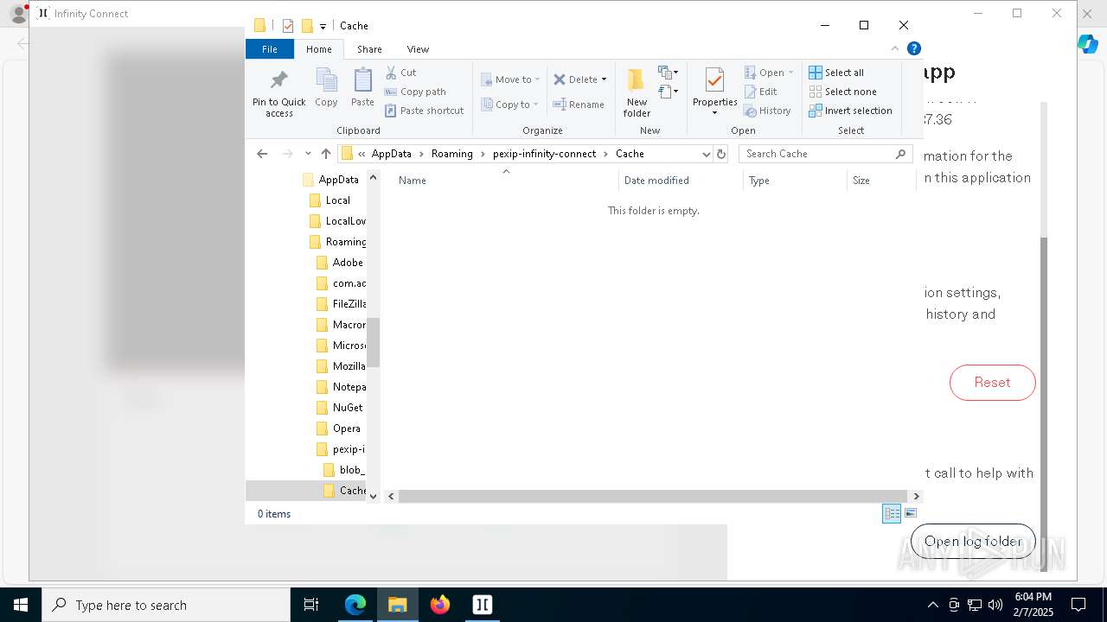Image resolution: width=1107 pixels, height=622 pixels.
Task: Open Windows Start menu
Action: (20, 605)
